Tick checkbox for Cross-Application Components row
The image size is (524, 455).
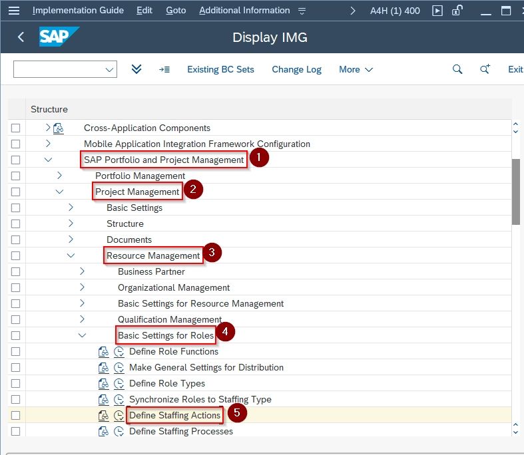click(16, 128)
